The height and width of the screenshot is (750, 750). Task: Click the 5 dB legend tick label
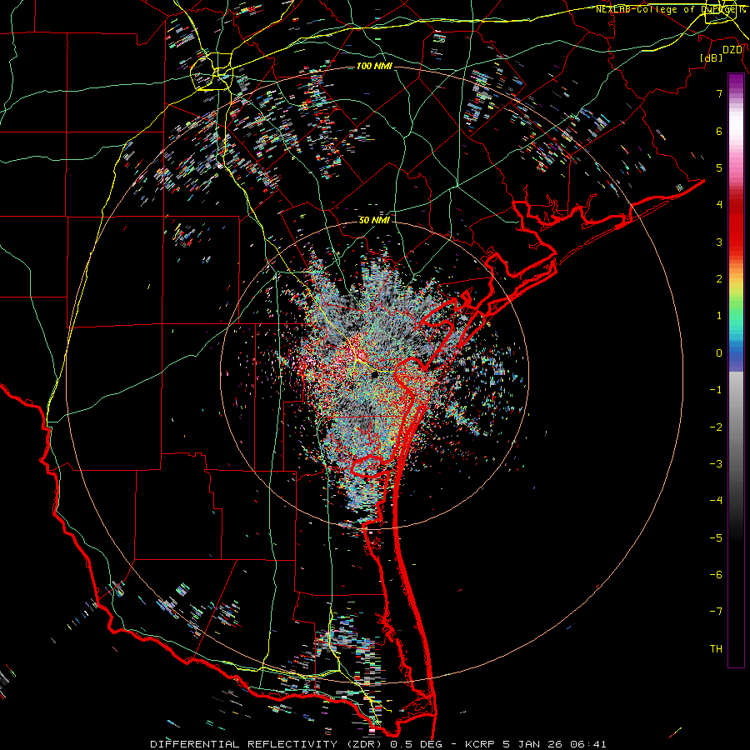719,167
